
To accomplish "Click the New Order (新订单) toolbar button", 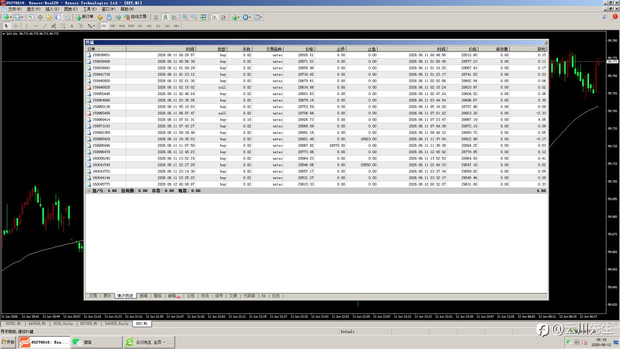I will (84, 17).
